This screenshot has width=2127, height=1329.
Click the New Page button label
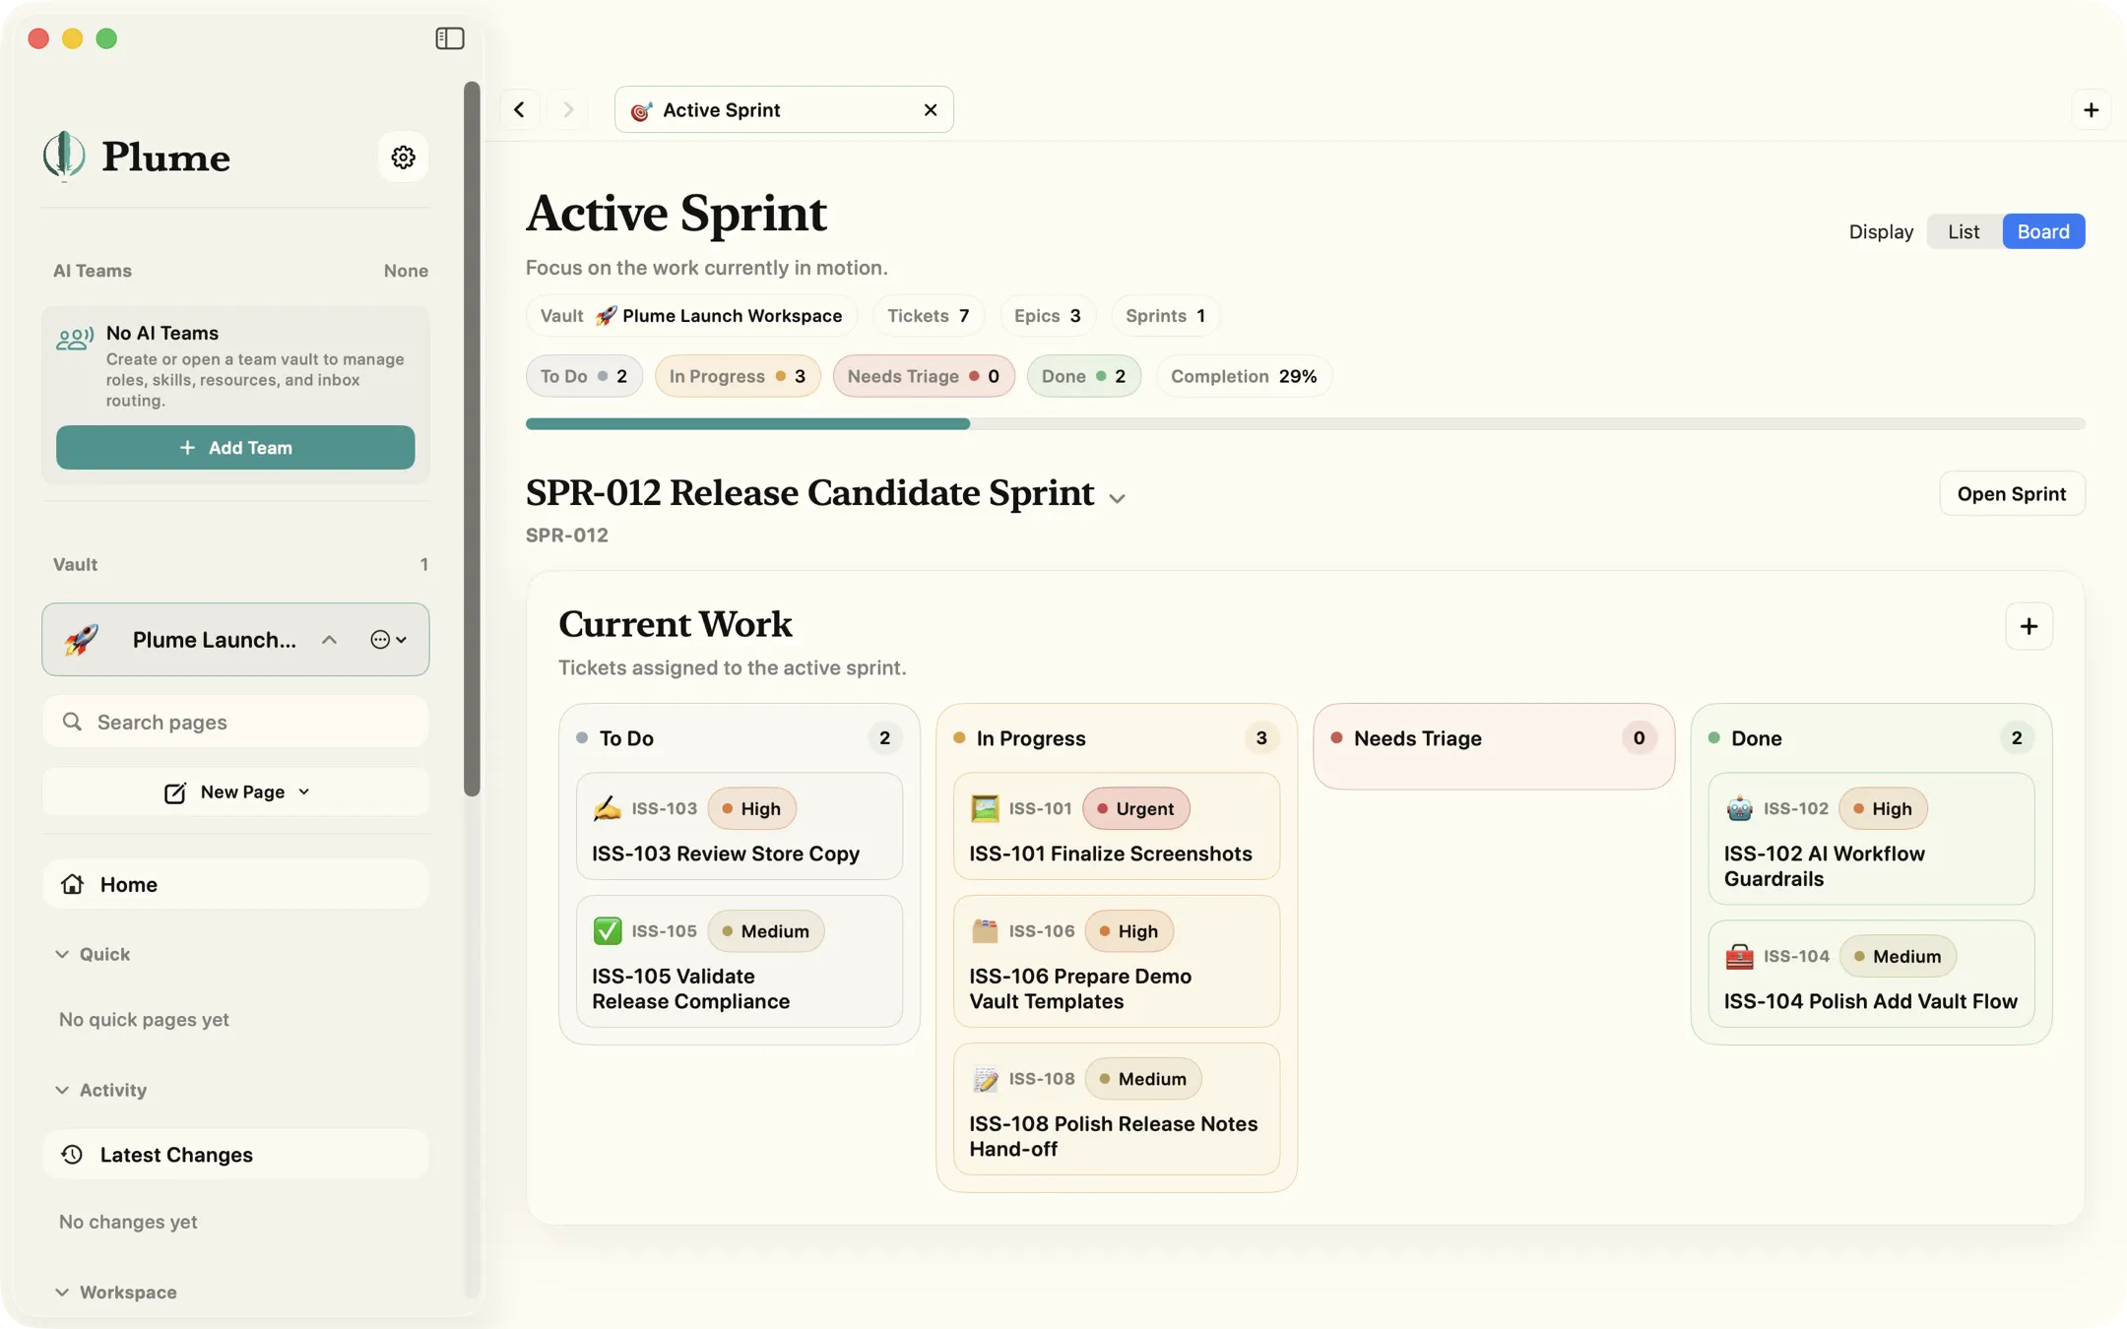point(242,791)
